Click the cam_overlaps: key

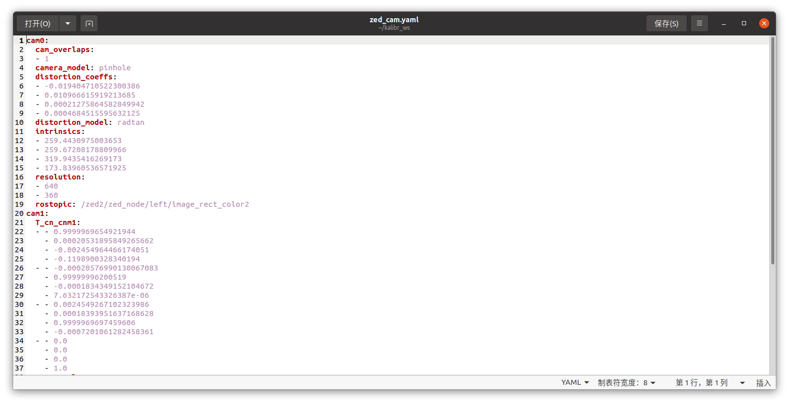tap(65, 50)
